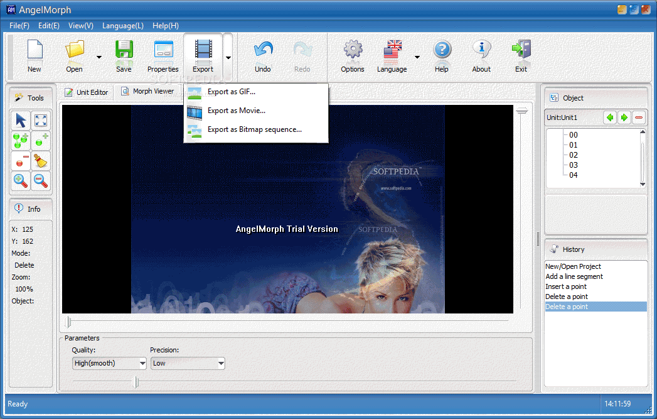Go to next unit with right green arrow
657x419 pixels.
pos(624,118)
